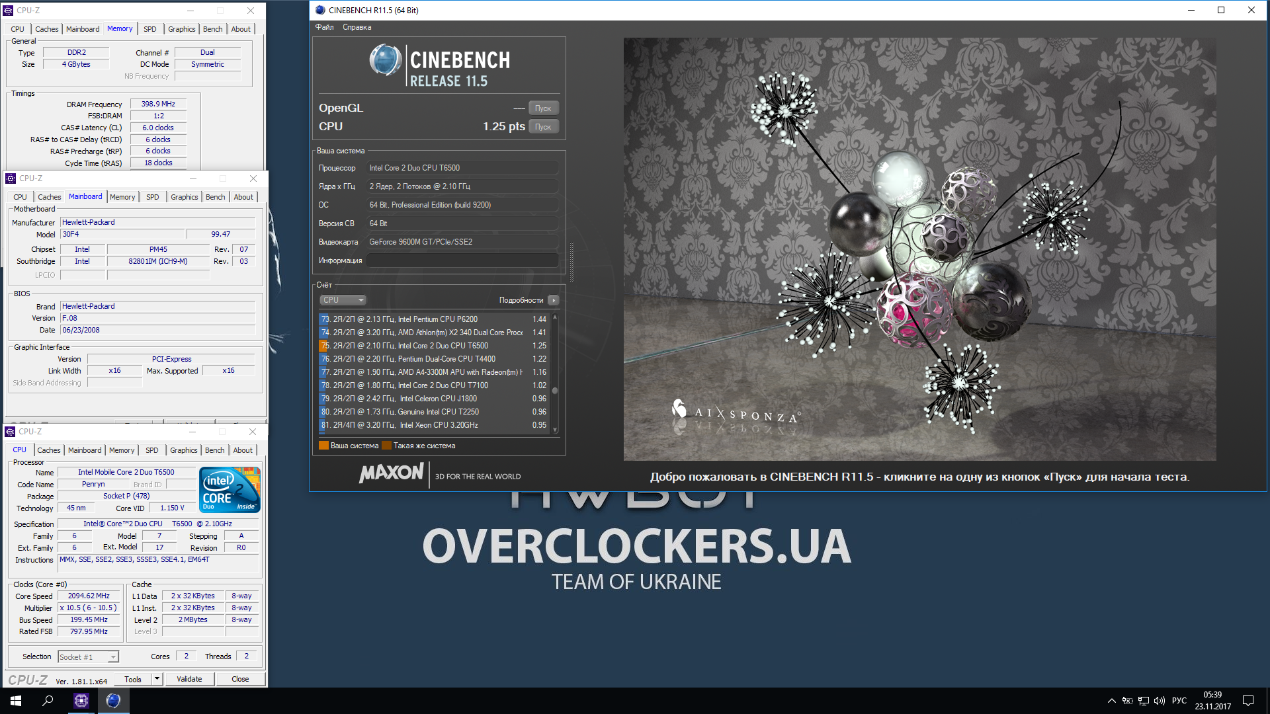Click Southbridge value 82801IM (ICH9-M)
Image resolution: width=1270 pixels, height=714 pixels.
(157, 262)
